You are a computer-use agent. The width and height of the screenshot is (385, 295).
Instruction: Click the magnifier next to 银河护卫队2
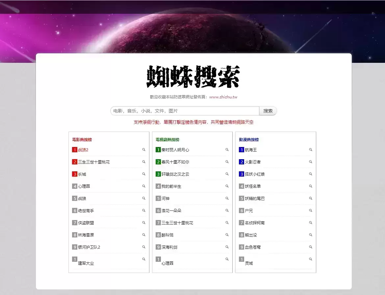pos(143,247)
